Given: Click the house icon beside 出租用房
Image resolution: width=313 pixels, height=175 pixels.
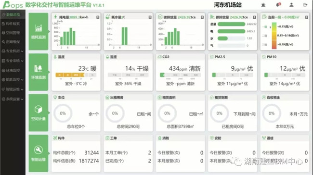Looking at the screenshot, I should [x=107, y=97].
